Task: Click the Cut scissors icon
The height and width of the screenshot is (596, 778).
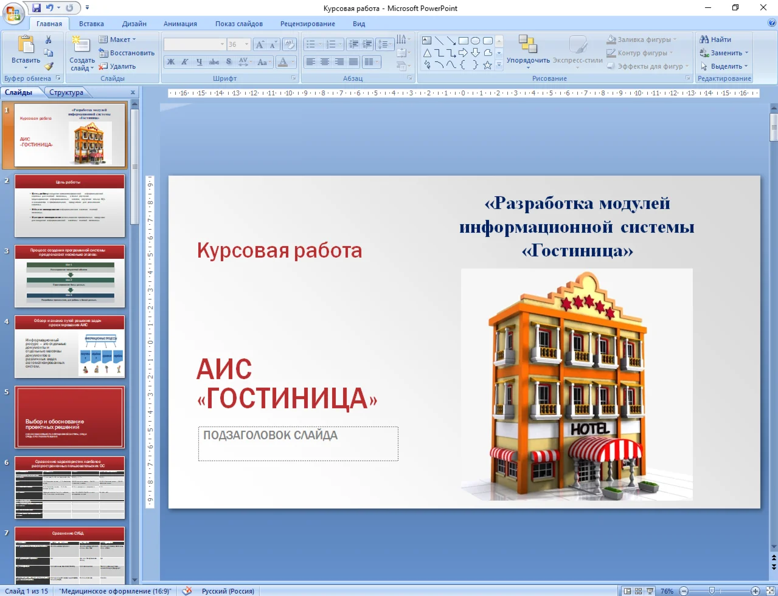Action: pos(49,39)
